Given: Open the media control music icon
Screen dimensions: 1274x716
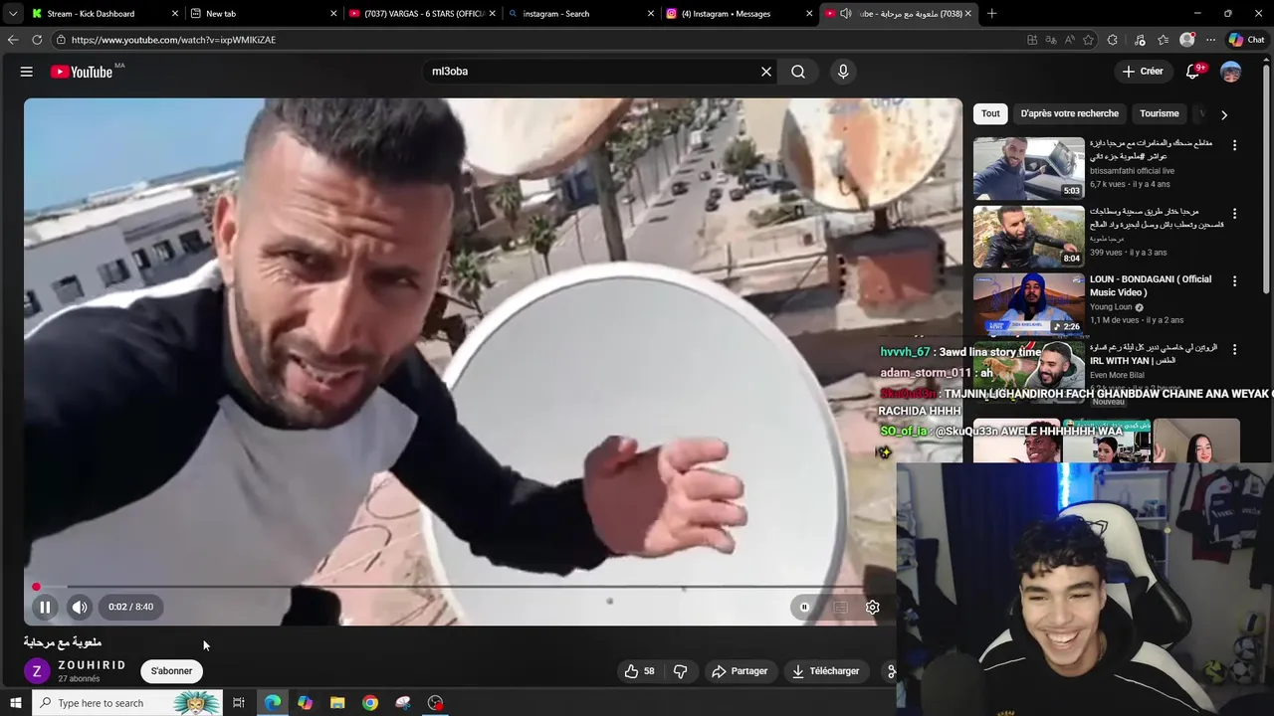Looking at the screenshot, I should pyautogui.click(x=1139, y=40).
